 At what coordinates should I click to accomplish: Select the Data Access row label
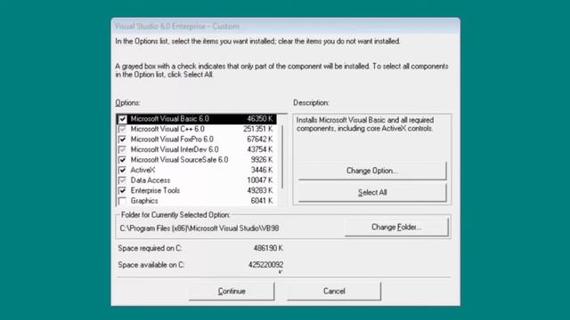(x=151, y=180)
